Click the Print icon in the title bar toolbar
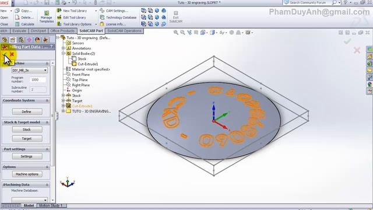Screen dimensions: 373x210 pos(64,2)
